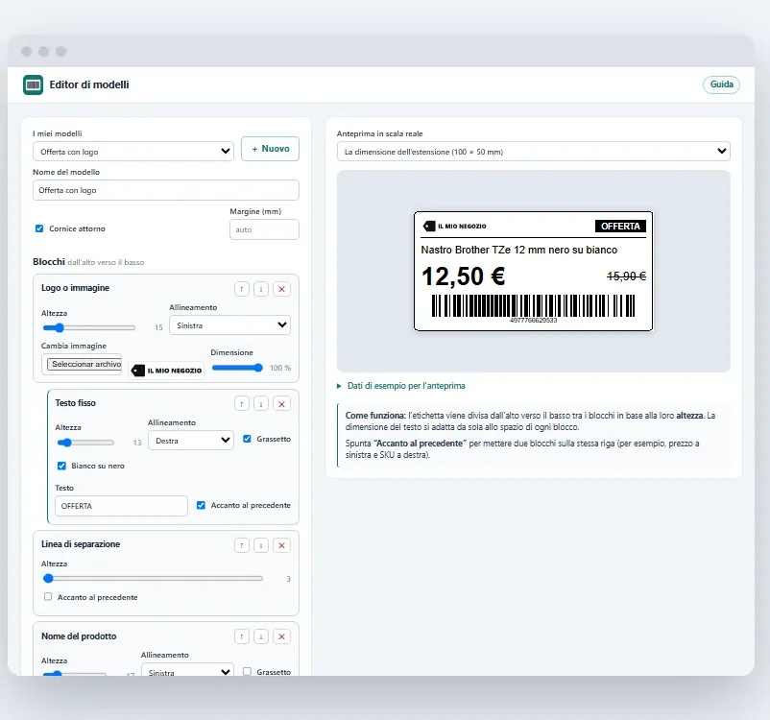Viewport: 770px width, 720px height.
Task: Click the Editor di modelli app logo icon
Action: (33, 85)
